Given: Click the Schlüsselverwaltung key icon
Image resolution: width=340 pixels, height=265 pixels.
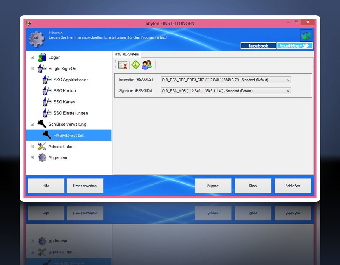Looking at the screenshot, I should pos(42,124).
